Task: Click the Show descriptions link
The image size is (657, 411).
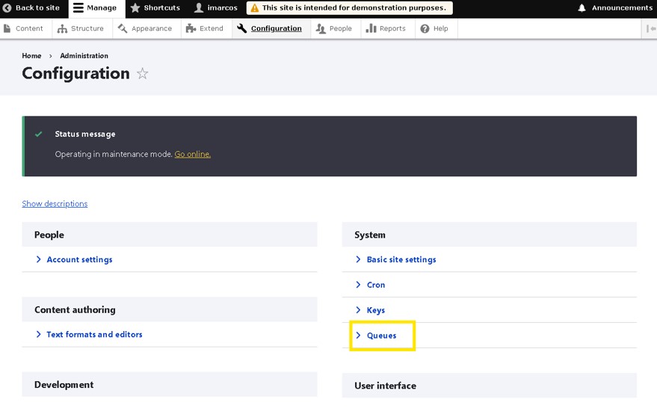Action: pyautogui.click(x=55, y=204)
